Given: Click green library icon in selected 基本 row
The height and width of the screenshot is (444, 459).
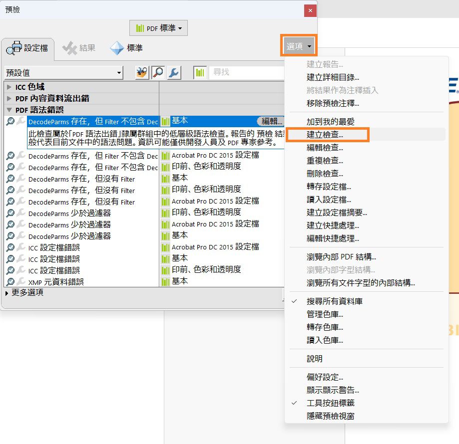Looking at the screenshot, I should pos(166,121).
